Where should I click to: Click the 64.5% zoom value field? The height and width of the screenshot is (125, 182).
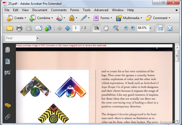tap(143, 28)
